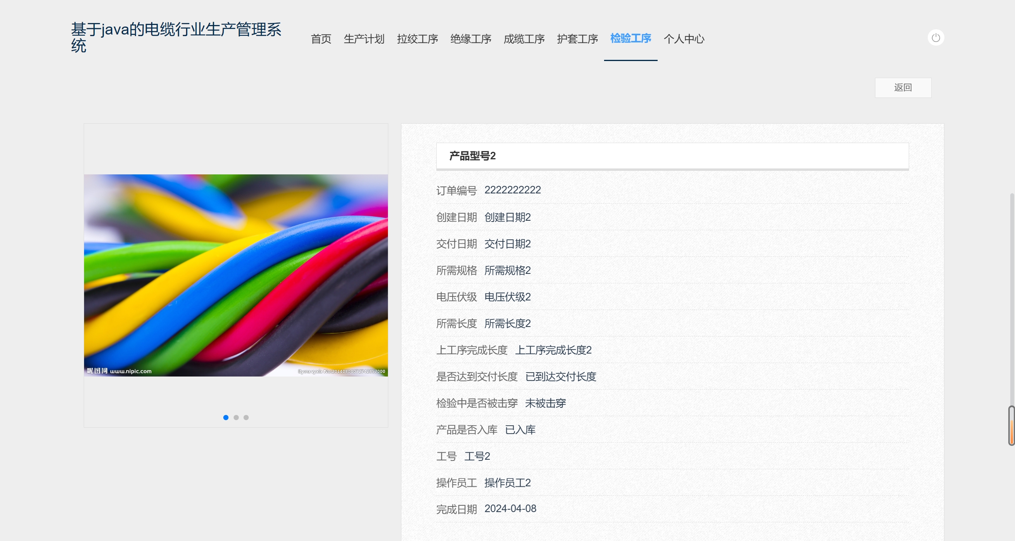The height and width of the screenshot is (541, 1015).
Task: Click completion date 2024-04-08
Action: [x=510, y=509]
